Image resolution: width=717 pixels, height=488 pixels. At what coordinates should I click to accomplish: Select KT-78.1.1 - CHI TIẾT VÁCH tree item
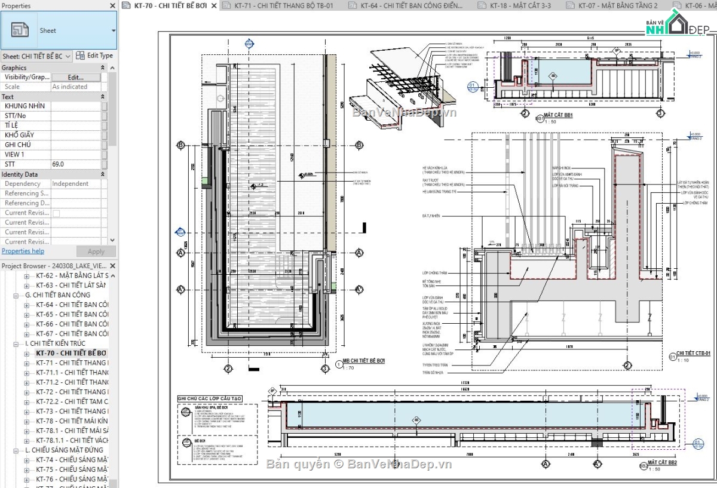click(72, 440)
